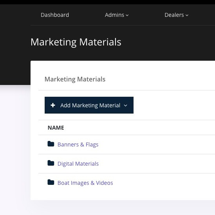
Task: Click the folder icon beside Banners & Flags
Action: click(x=51, y=144)
